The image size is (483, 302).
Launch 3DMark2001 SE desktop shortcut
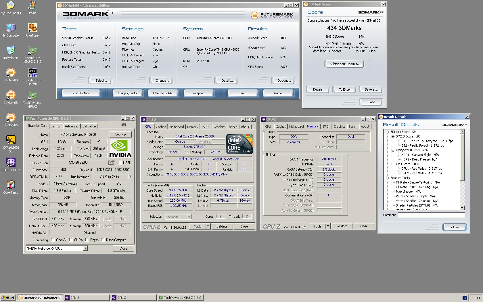tap(11, 144)
